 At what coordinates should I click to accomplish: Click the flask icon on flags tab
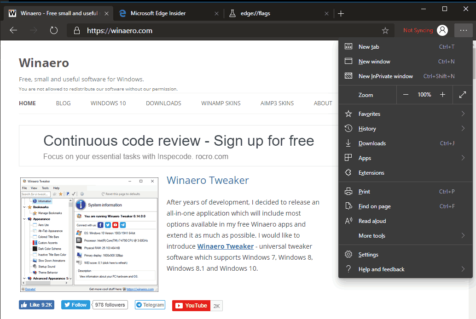[x=232, y=13]
